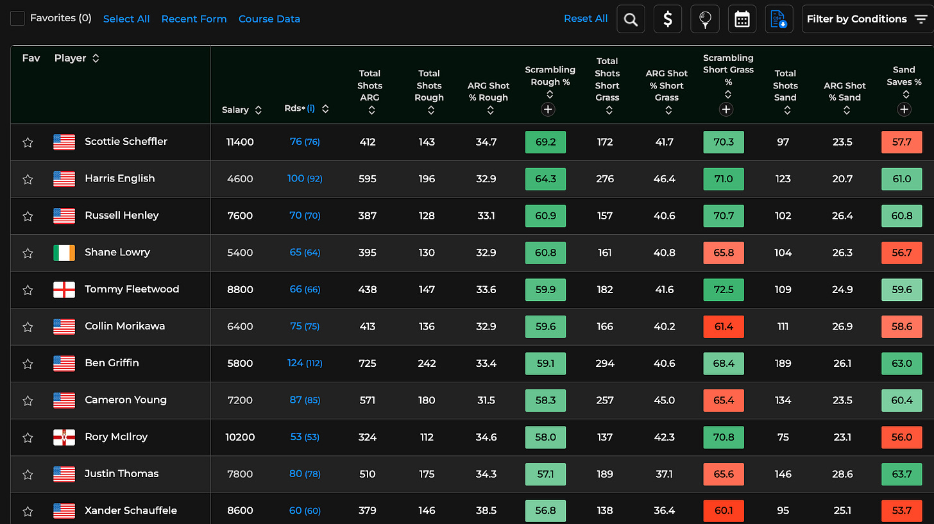Expand the plus icon under Sand Saves %
934x524 pixels.
tap(904, 110)
